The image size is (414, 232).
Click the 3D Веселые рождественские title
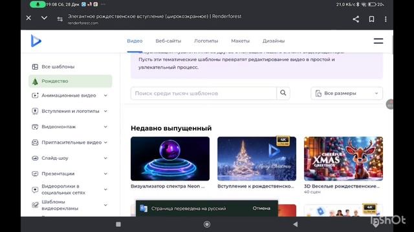[342, 186]
